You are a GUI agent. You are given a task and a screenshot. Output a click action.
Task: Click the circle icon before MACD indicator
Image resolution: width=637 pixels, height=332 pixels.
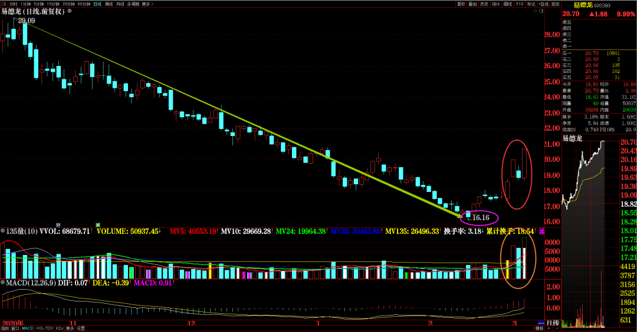coord(3,283)
